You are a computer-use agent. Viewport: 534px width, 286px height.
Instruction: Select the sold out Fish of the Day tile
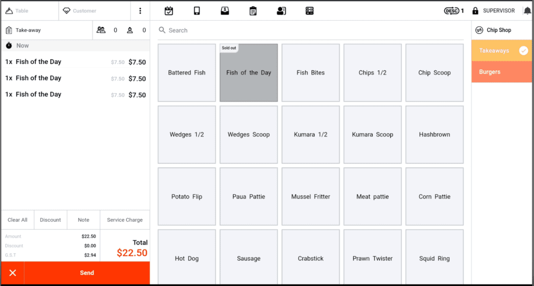[x=249, y=73]
